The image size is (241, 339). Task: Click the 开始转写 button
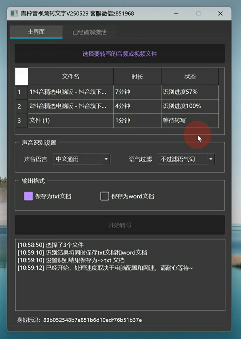point(120,225)
